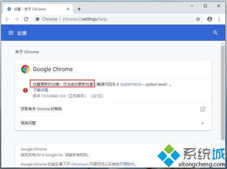Click the address bar URL chrome://settings/help
This screenshot has height=169, width=227.
(85, 19)
